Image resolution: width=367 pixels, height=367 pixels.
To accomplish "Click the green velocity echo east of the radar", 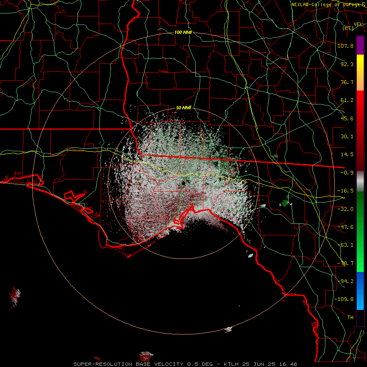I will click(286, 202).
